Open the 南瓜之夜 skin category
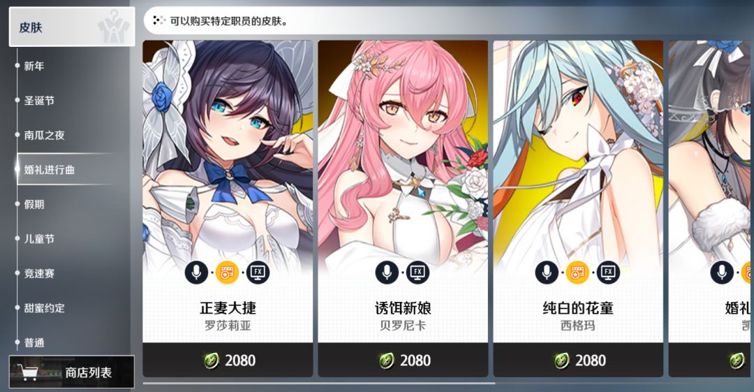The image size is (754, 392). coord(45,136)
